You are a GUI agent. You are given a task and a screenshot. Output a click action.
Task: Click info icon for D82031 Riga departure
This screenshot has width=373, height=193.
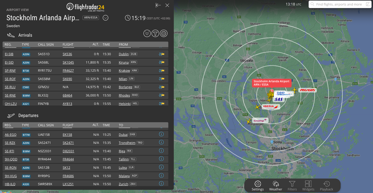pyautogui.click(x=161, y=151)
